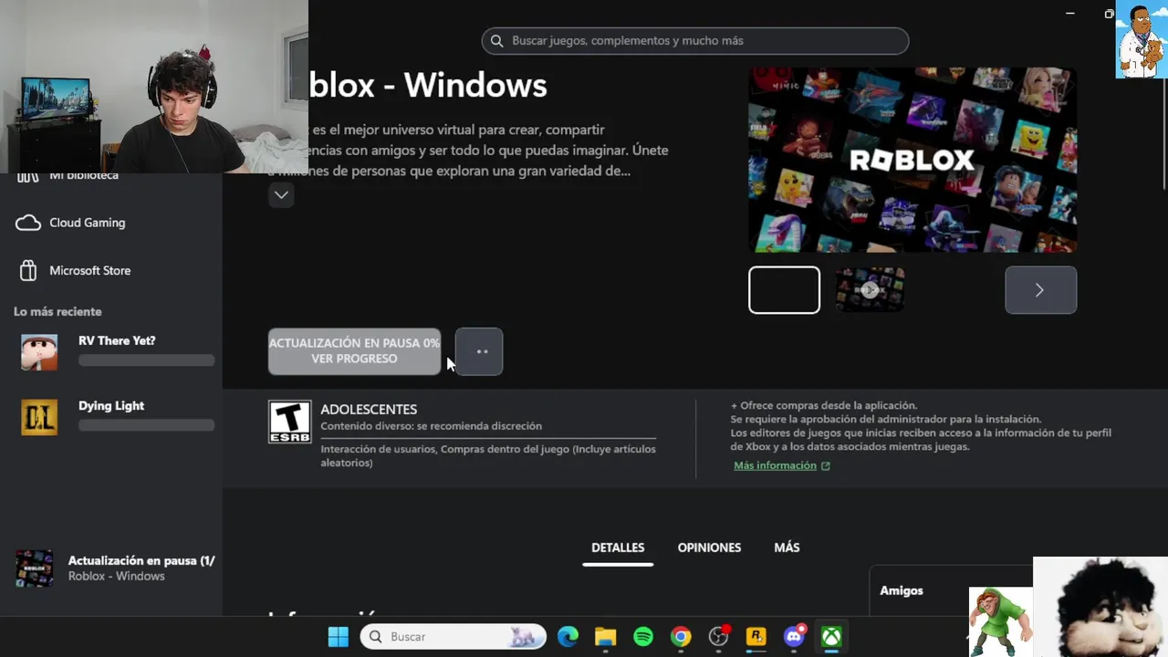Show next screenshot with right arrow
The image size is (1168, 657).
pos(1041,290)
